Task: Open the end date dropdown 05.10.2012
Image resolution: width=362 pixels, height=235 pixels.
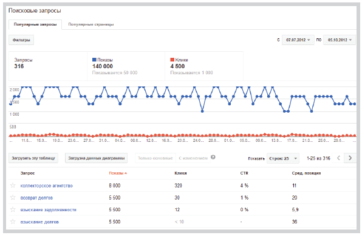Action: (x=340, y=40)
